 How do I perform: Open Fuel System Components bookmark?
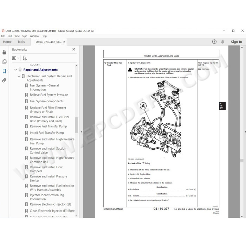[47, 101]
